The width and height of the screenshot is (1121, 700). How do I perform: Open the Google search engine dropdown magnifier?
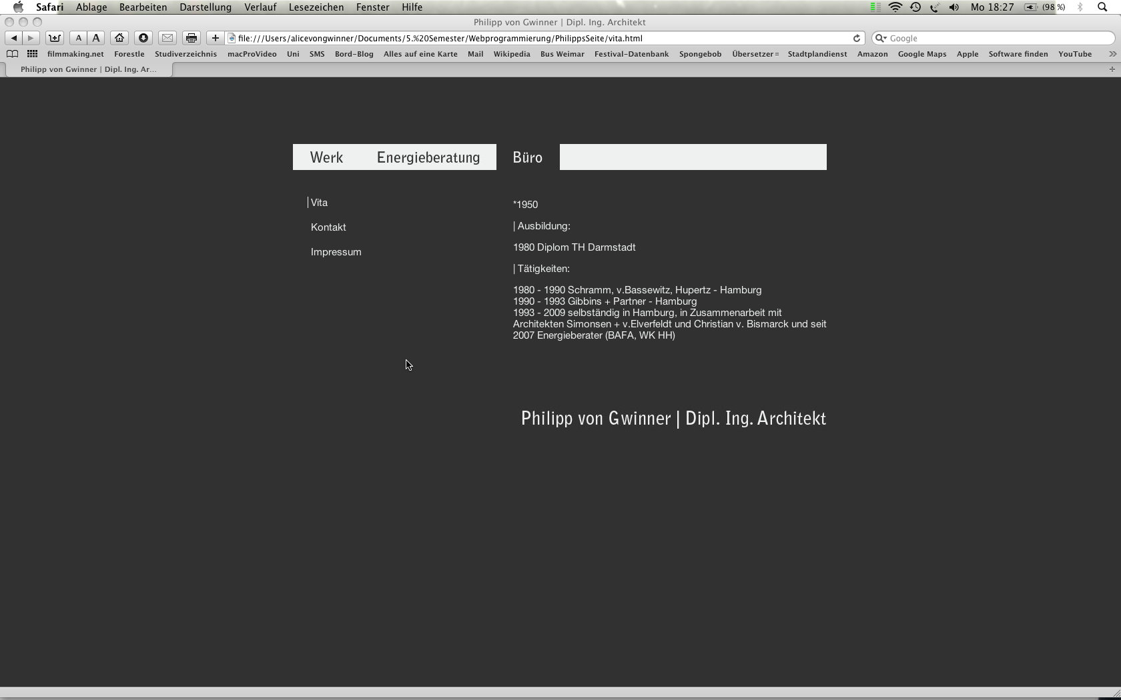point(880,38)
